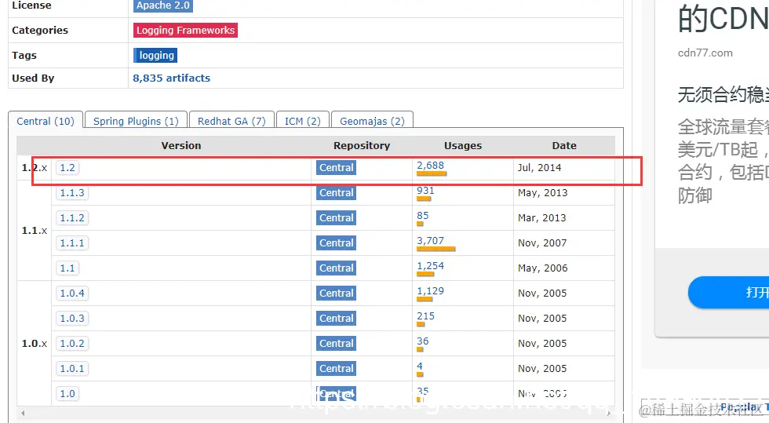Open version 1.1.2
769x423 pixels.
point(72,218)
